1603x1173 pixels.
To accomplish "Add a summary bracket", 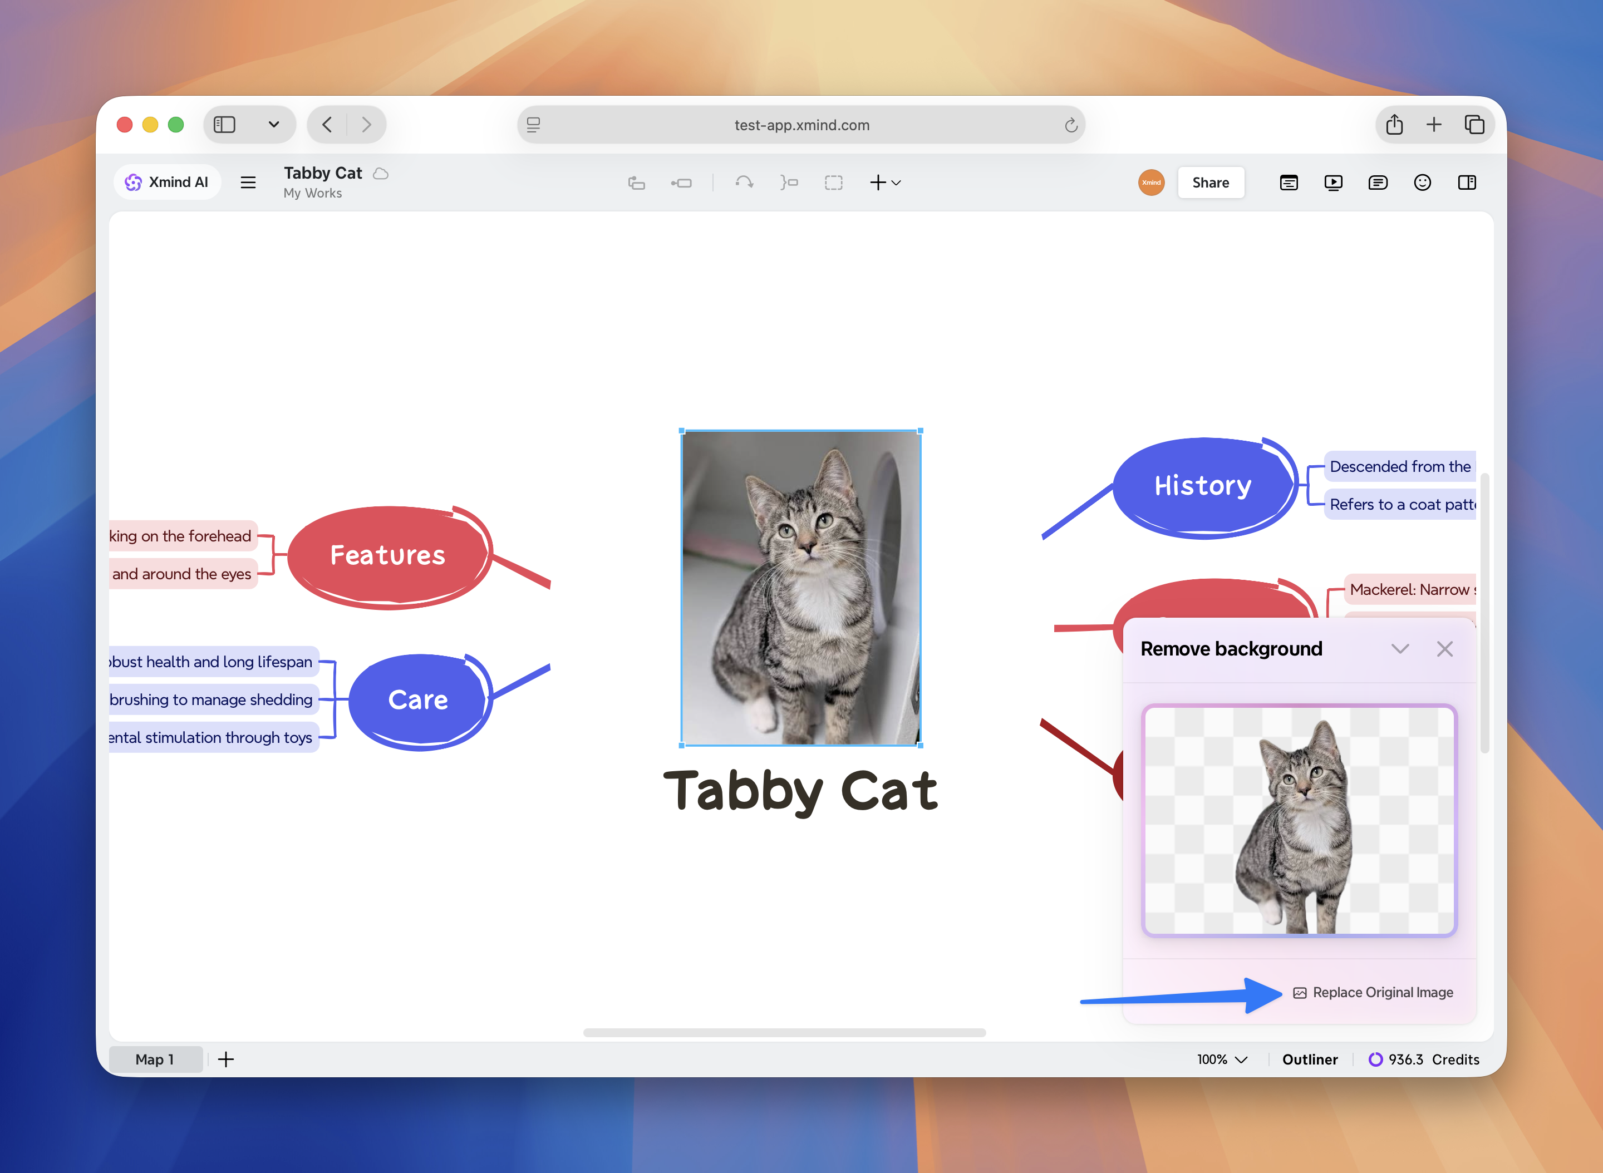I will click(x=789, y=183).
